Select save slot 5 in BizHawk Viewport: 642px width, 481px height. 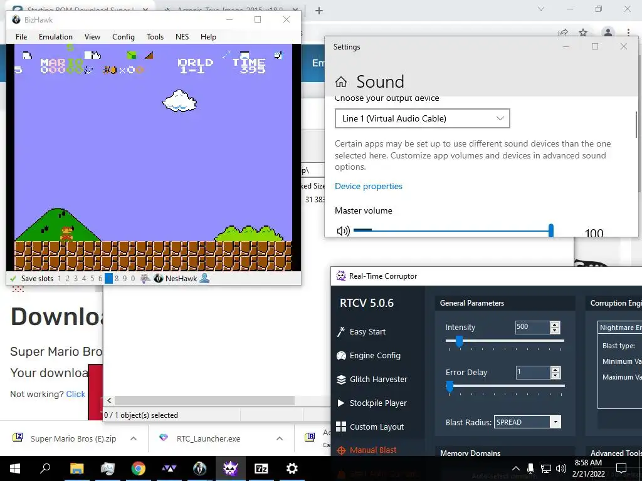(92, 279)
